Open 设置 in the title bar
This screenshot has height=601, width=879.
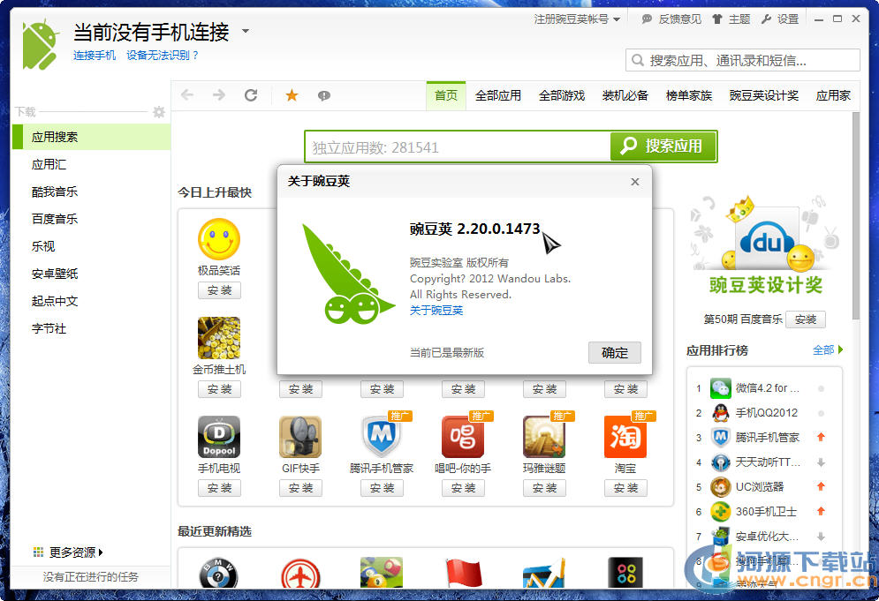(x=780, y=19)
